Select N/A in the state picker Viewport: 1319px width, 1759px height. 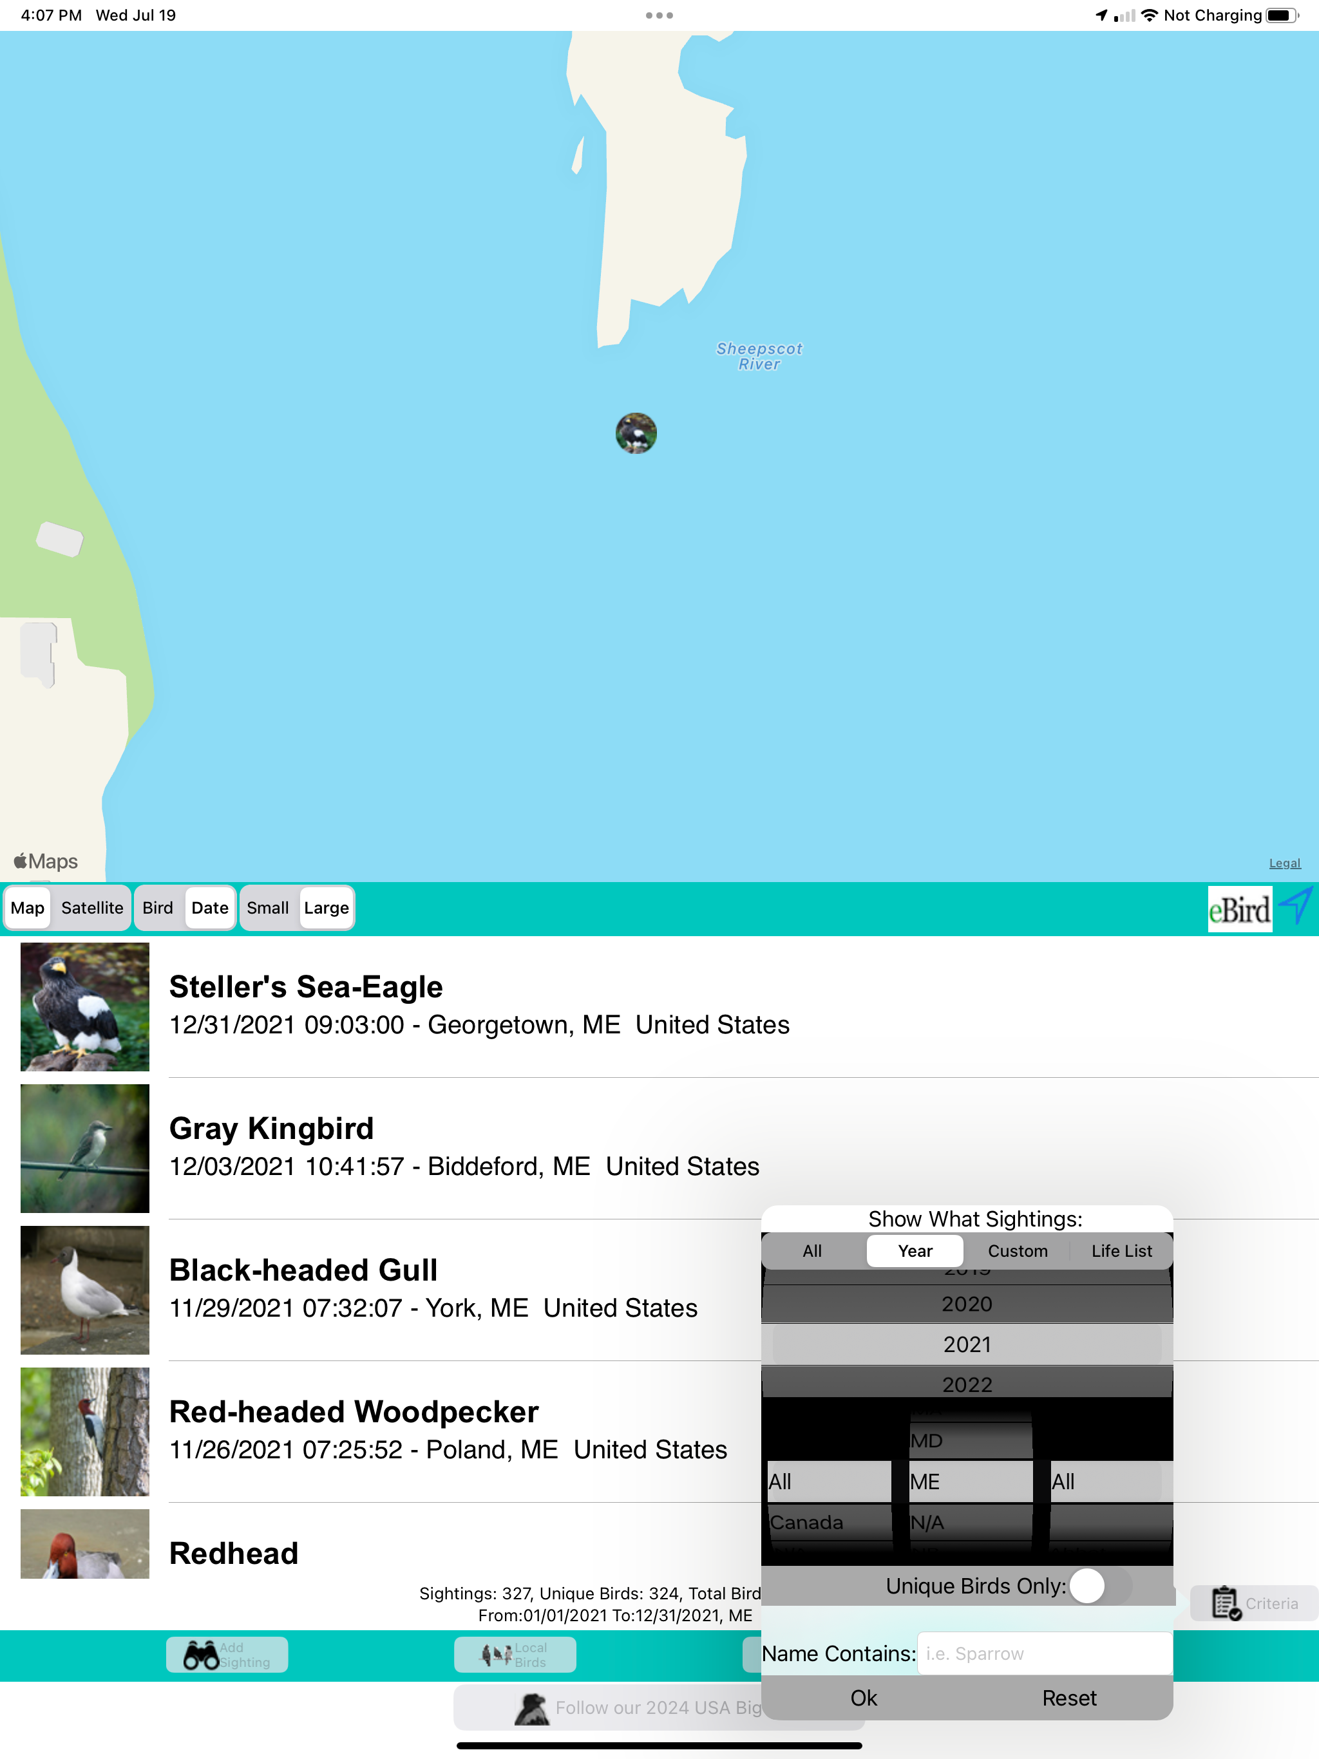coord(971,1522)
